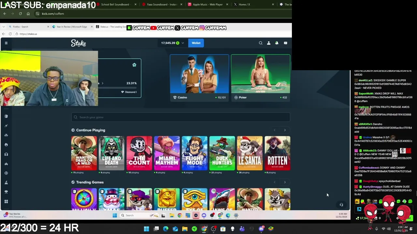The height and width of the screenshot is (234, 417).
Task: Show next Continue Playing games
Action: point(285,130)
